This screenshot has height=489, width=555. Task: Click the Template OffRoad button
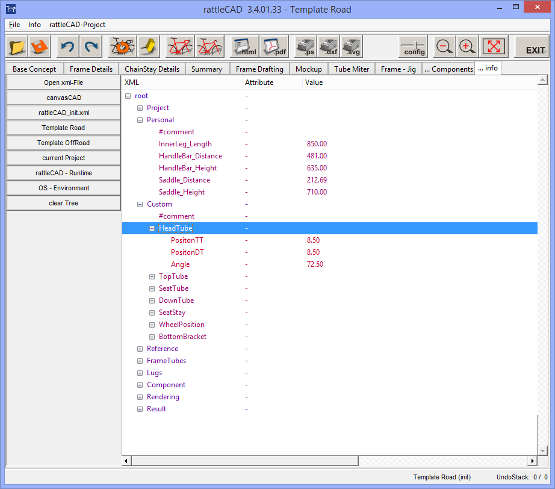(x=63, y=143)
